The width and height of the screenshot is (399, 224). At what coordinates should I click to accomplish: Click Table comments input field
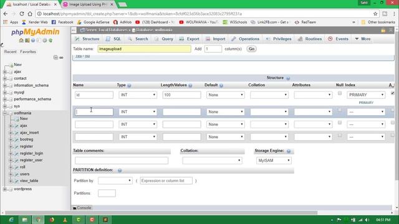(122, 161)
